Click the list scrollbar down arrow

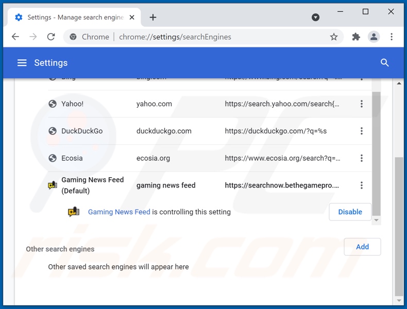pyautogui.click(x=376, y=220)
